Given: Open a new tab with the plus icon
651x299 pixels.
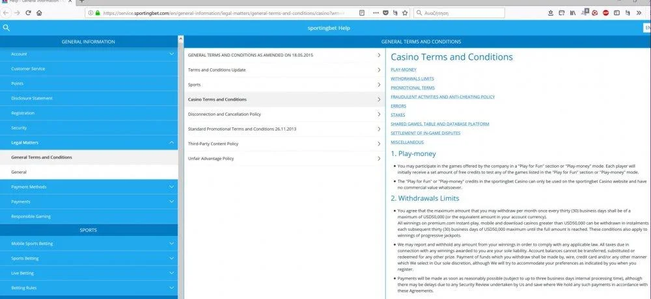Looking at the screenshot, I should (82, 1).
